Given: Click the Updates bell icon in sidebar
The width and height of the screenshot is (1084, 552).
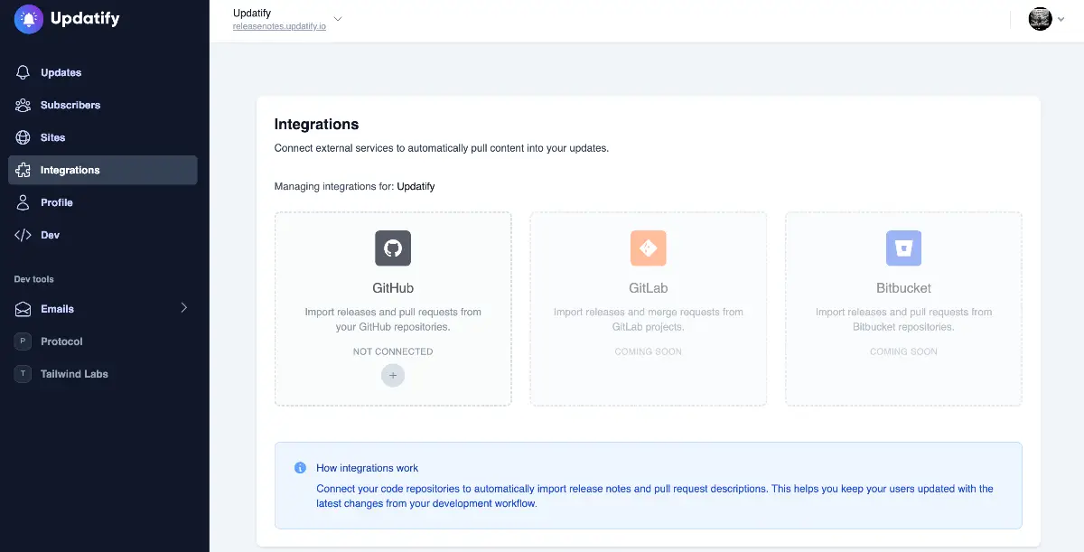Looking at the screenshot, I should pyautogui.click(x=23, y=72).
